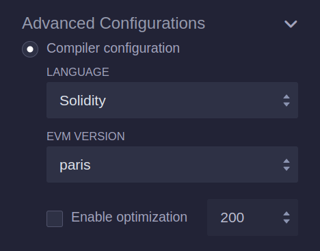Click the LANGUAGE field label
Image resolution: width=320 pixels, height=251 pixels.
pyautogui.click(x=78, y=72)
